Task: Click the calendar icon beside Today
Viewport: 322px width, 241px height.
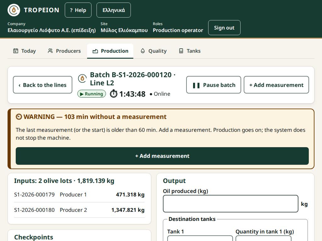Action: (x=16, y=51)
